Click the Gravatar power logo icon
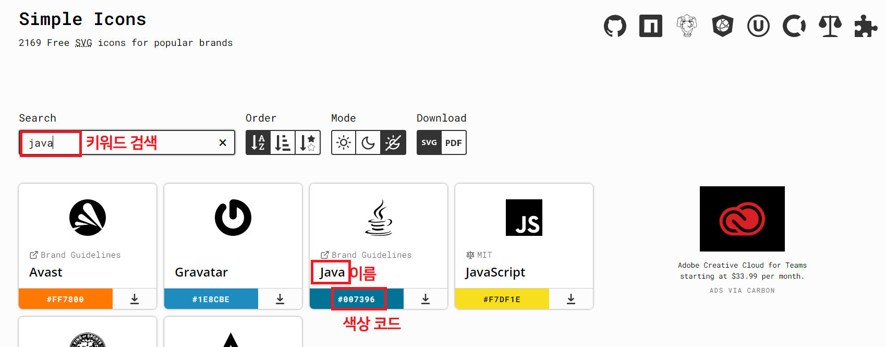Viewport: 886px width, 347px height. [233, 218]
